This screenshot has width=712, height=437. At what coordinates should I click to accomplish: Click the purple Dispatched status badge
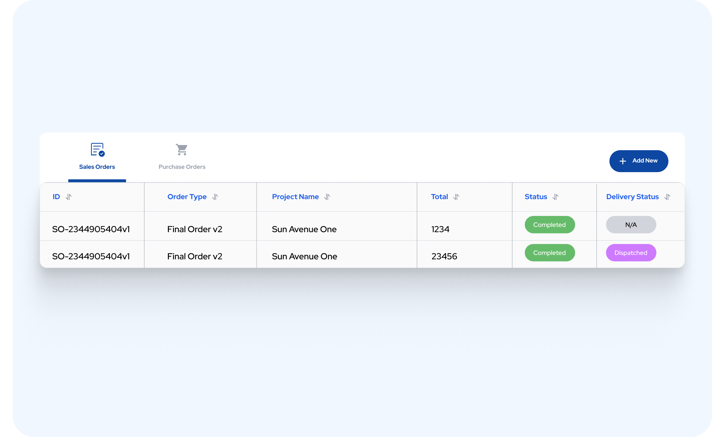point(631,253)
